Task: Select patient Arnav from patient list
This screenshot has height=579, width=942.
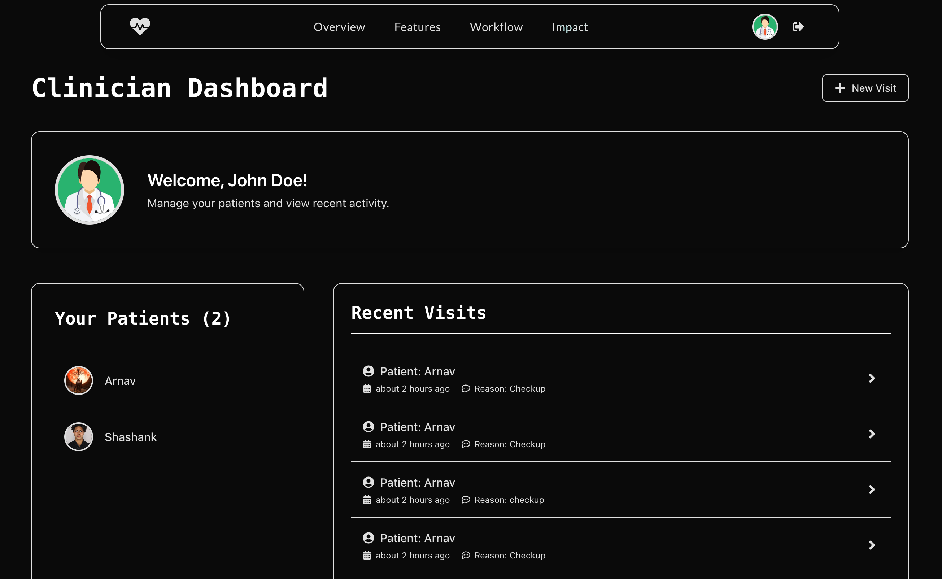Action: (120, 380)
